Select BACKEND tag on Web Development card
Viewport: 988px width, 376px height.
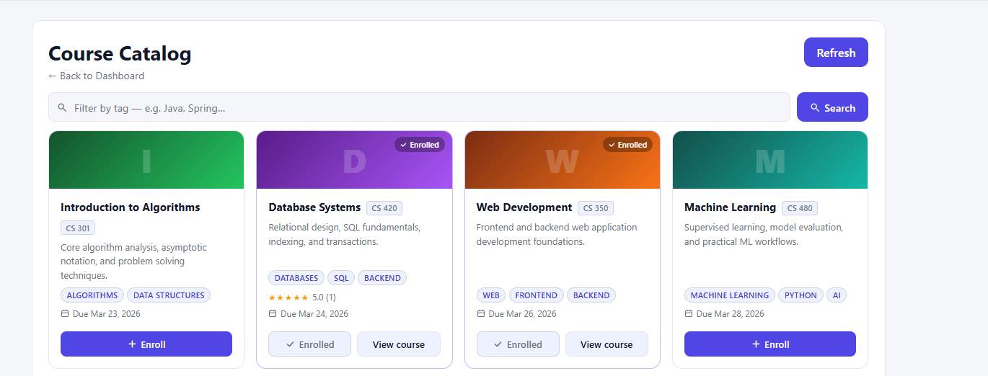(591, 295)
